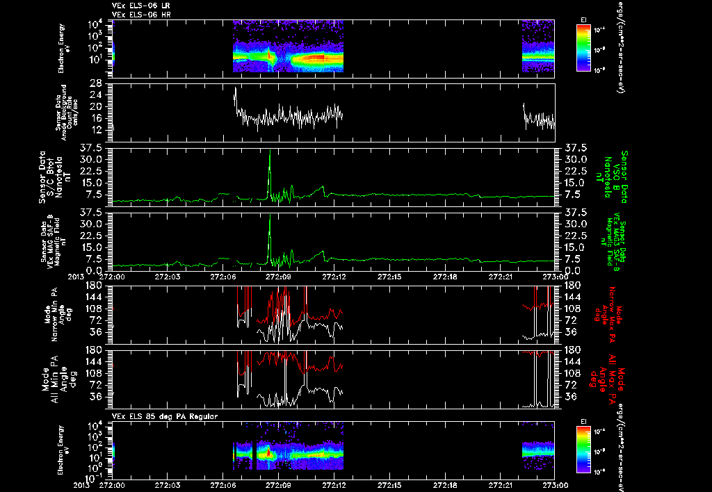Screen dimensions: 712x492
Task: Click 272:03 on the bottom spectrogram time axis
Action: [167, 485]
